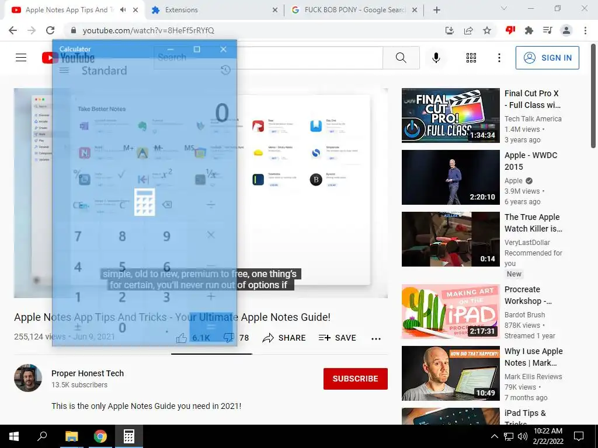Open the YouTube hamburger guide menu
The image size is (598, 448).
point(21,58)
